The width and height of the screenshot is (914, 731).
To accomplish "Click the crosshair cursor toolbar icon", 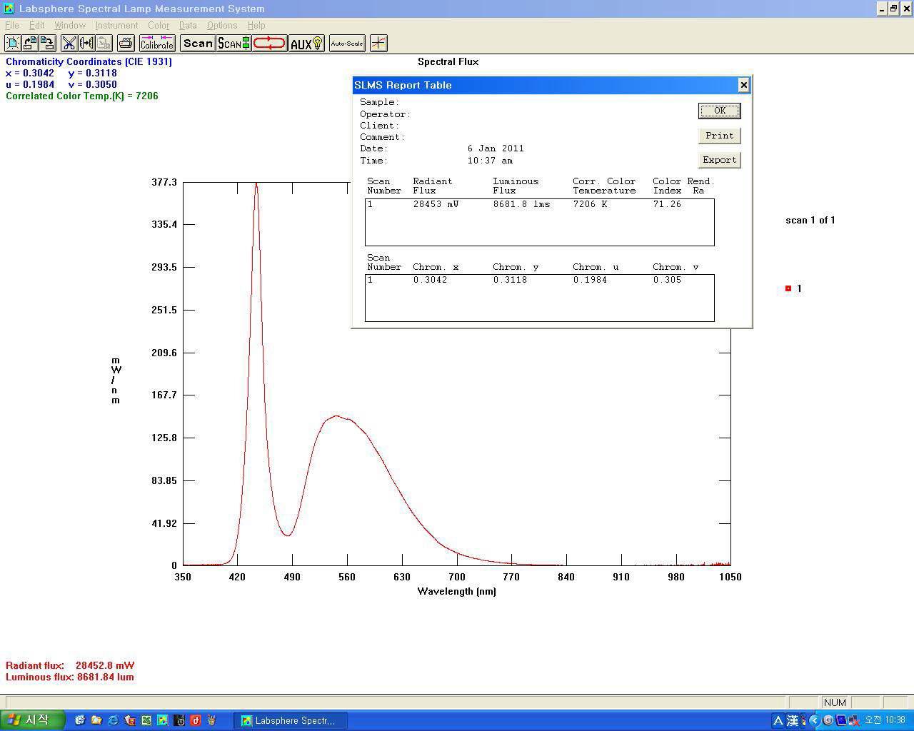I will (x=378, y=44).
